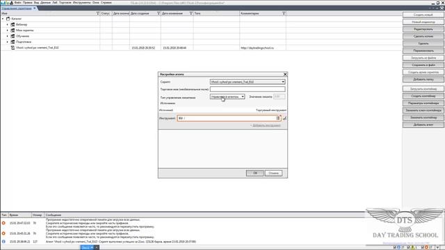
Task: Click the Добавить инструмент link
Action: [266, 125]
